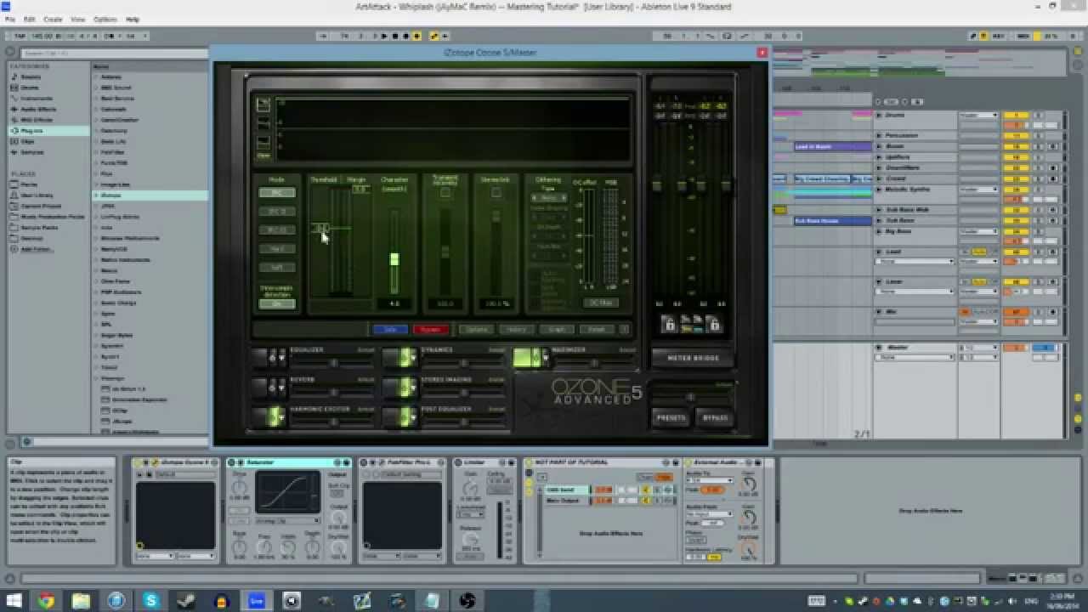Image resolution: width=1088 pixels, height=612 pixels.
Task: Open the Create menu
Action: (x=53, y=19)
